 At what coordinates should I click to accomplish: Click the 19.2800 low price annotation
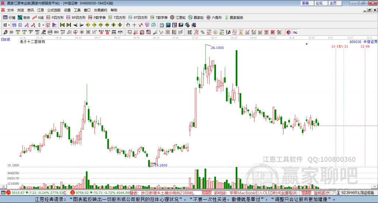coord(161,165)
